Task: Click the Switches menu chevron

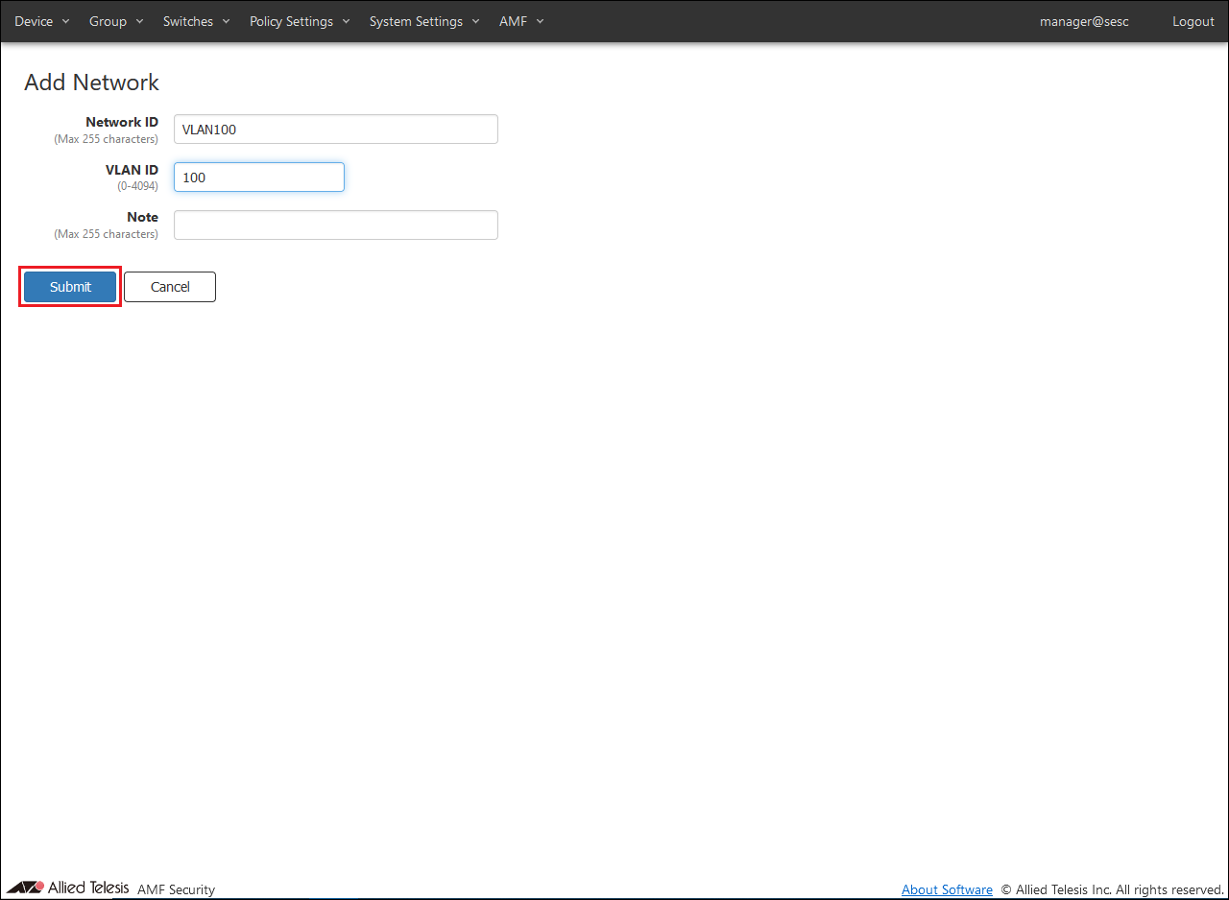Action: [x=226, y=21]
